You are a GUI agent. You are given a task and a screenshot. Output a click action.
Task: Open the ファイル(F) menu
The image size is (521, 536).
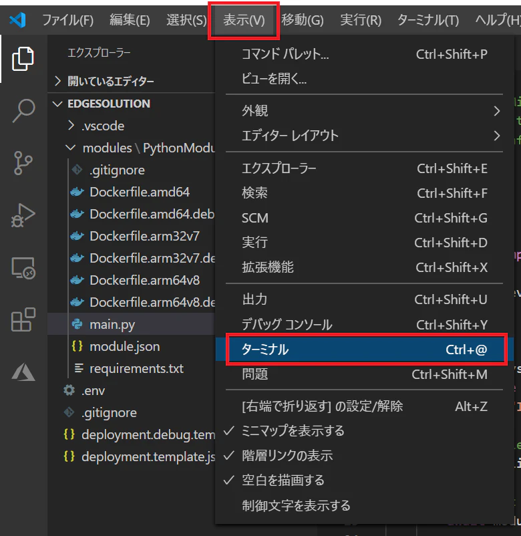[x=67, y=20]
